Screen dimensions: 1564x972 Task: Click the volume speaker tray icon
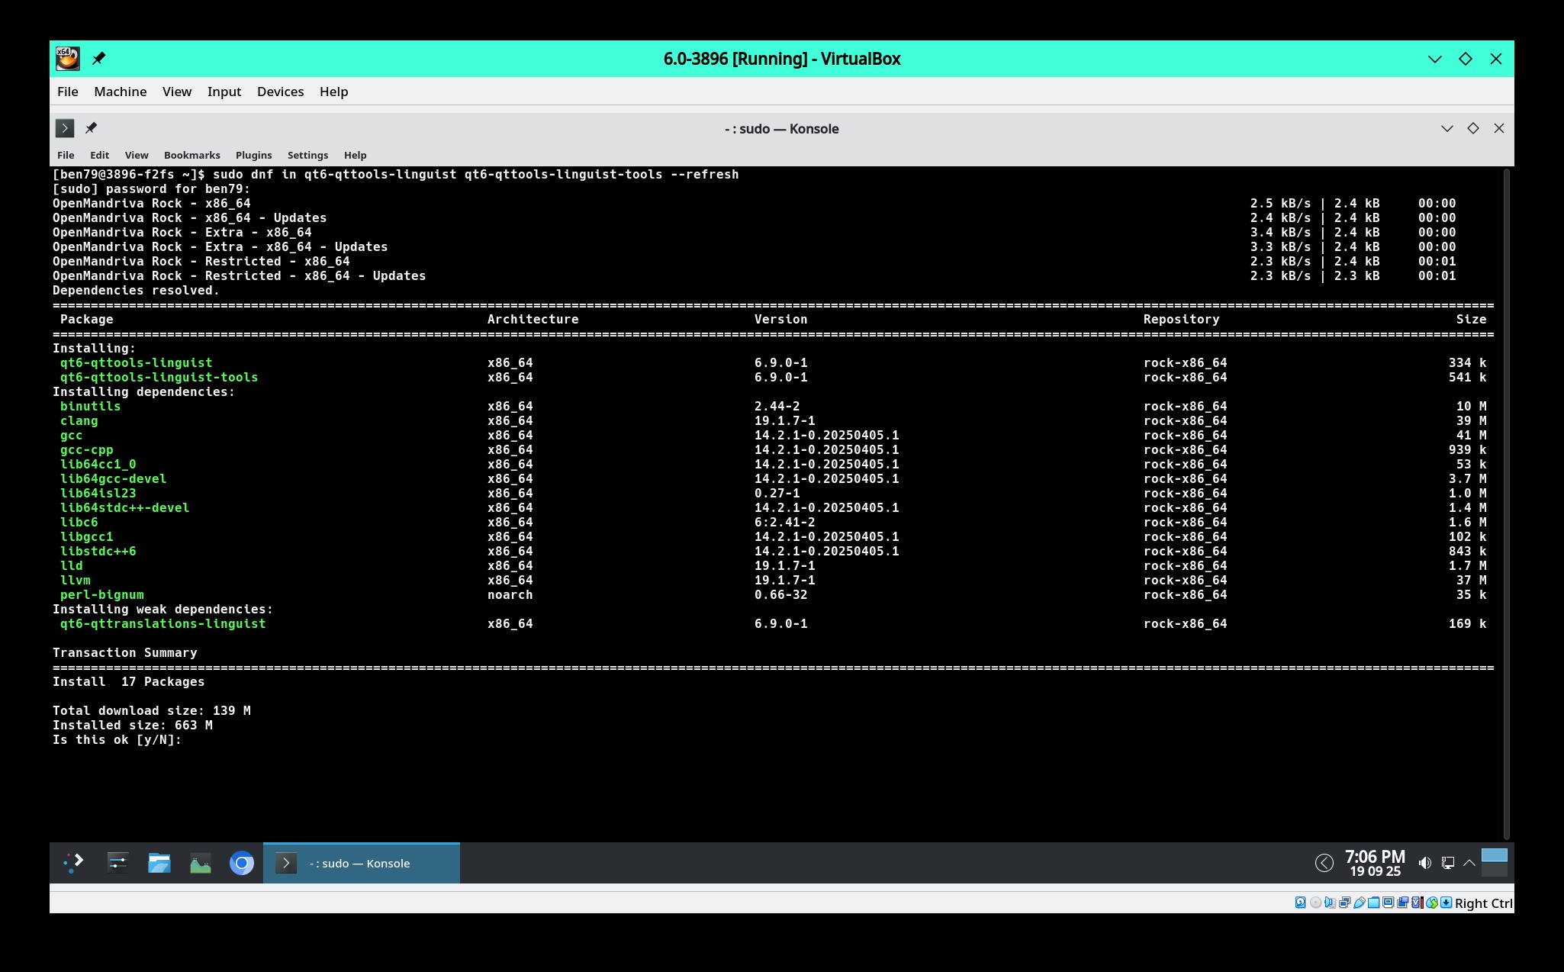[x=1424, y=863]
